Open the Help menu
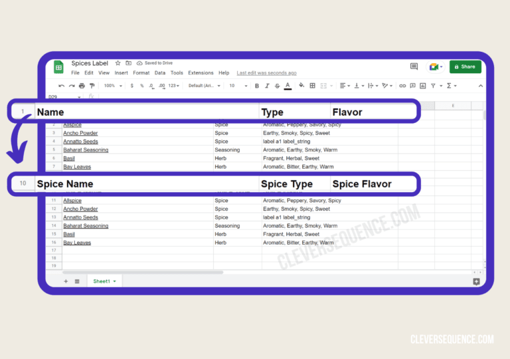 point(224,72)
